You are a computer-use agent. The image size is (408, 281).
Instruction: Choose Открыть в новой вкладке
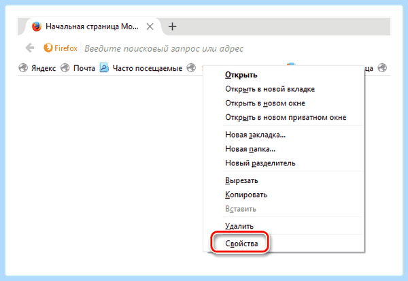(x=284, y=89)
